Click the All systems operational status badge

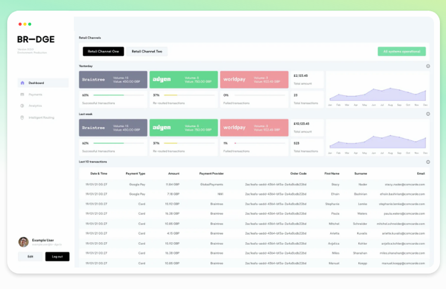pos(402,51)
